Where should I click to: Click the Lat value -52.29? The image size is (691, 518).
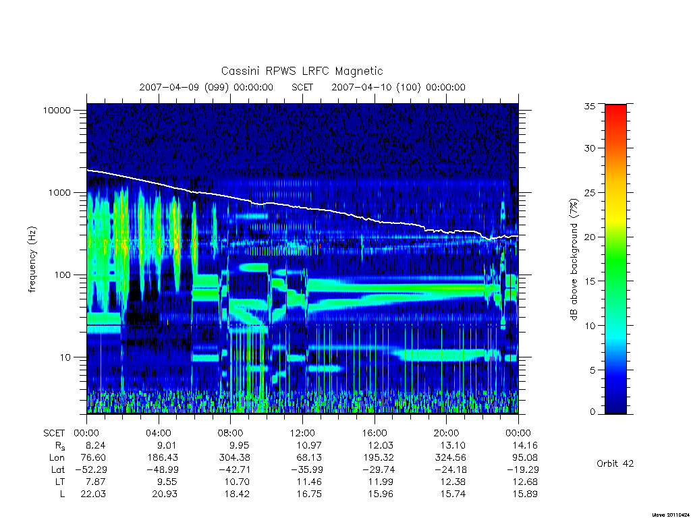[91, 469]
